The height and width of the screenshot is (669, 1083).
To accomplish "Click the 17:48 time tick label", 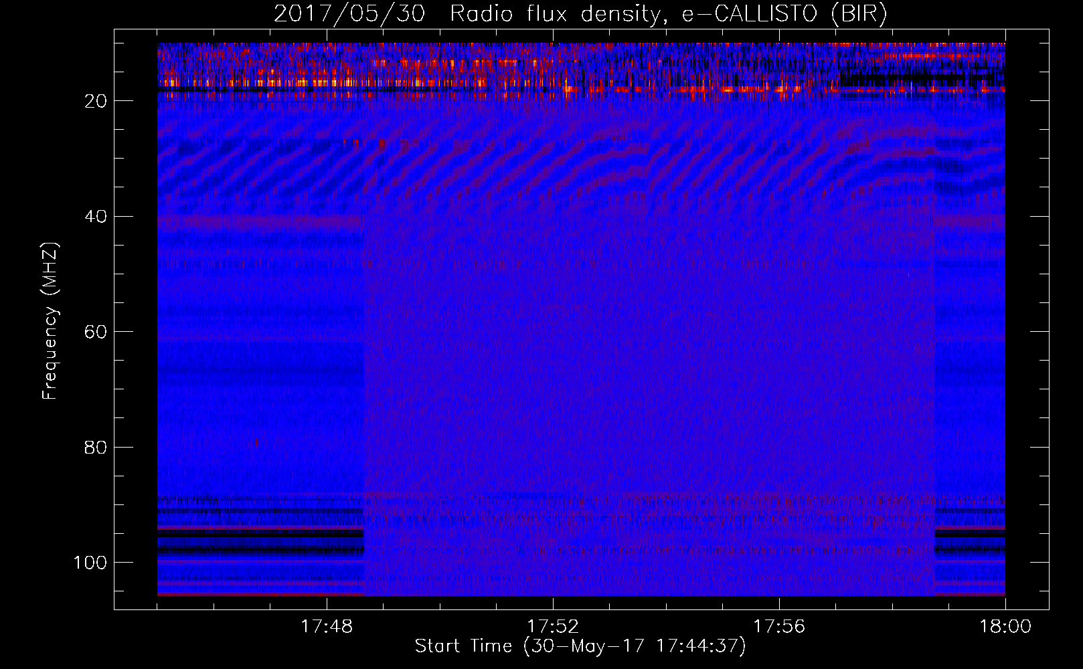I will pos(327,627).
